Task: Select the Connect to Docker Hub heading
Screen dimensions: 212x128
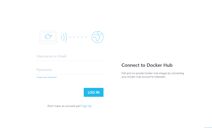Action: tap(147, 65)
